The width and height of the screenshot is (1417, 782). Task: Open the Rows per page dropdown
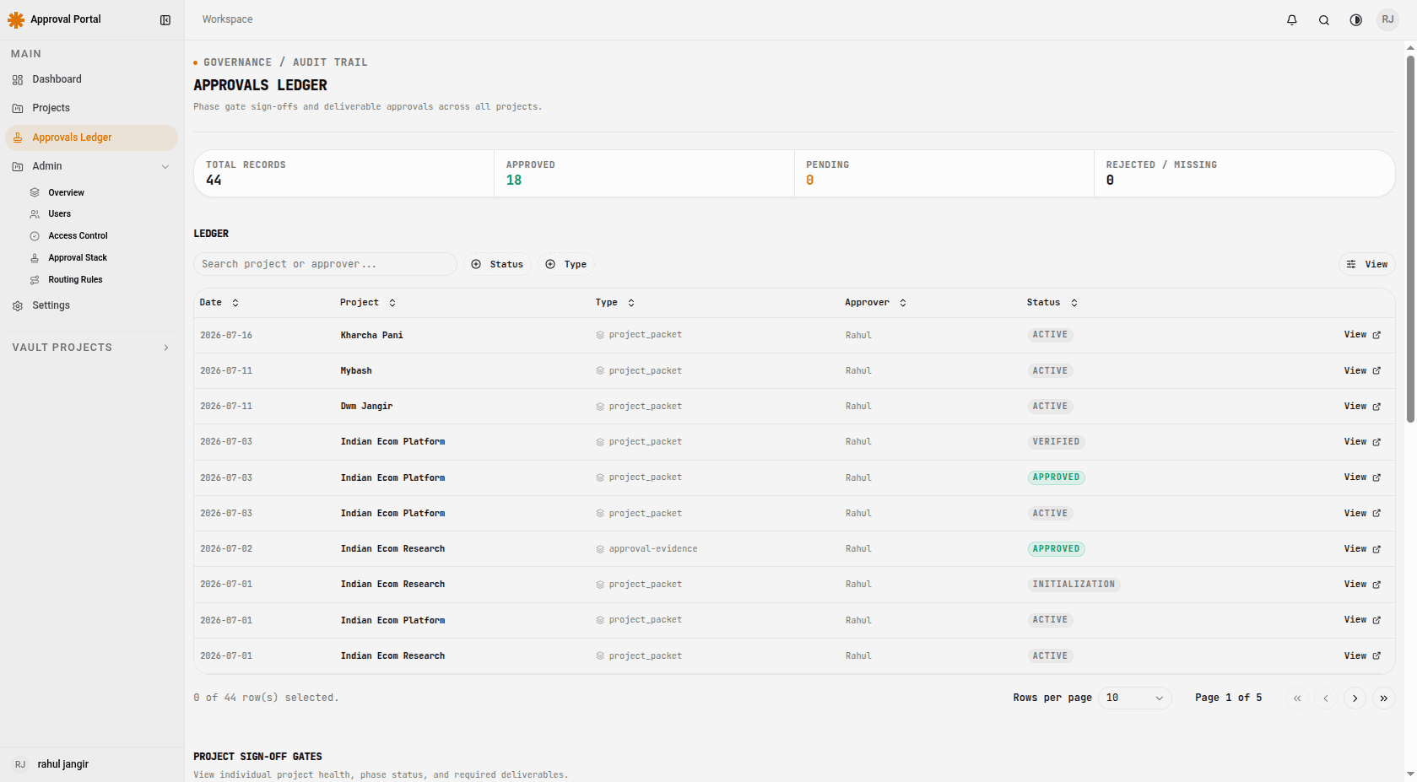(1134, 698)
